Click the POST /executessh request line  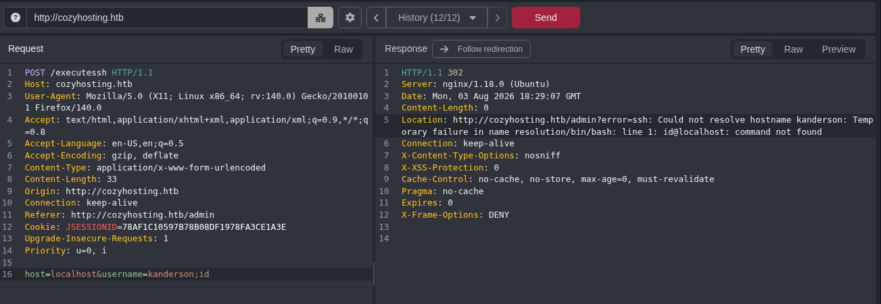89,72
